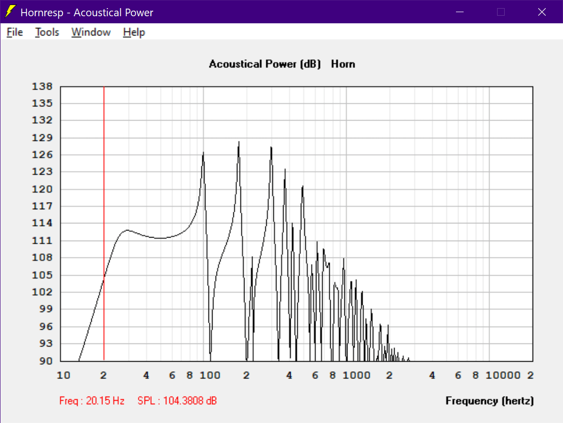This screenshot has height=423, width=563.
Task: Click the Frequency (hertz) axis label
Action: tap(490, 401)
